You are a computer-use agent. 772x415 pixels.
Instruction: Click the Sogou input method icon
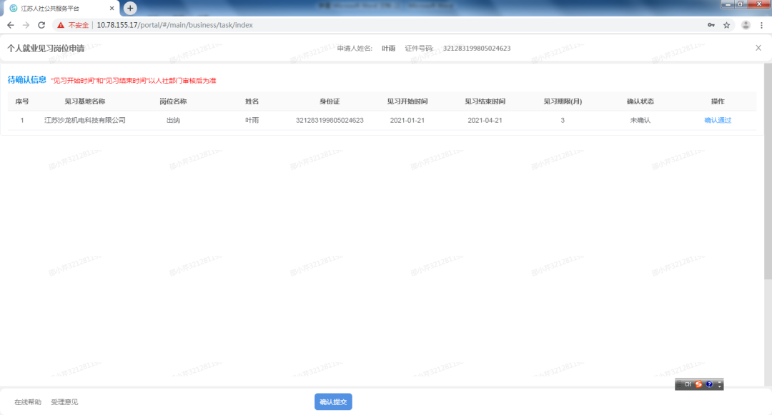coord(698,384)
